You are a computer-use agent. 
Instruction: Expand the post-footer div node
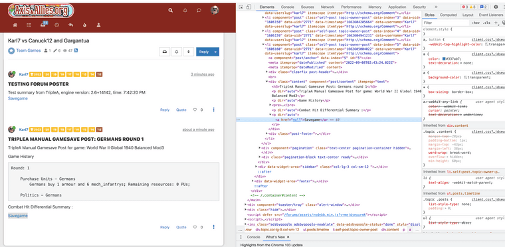(266, 133)
